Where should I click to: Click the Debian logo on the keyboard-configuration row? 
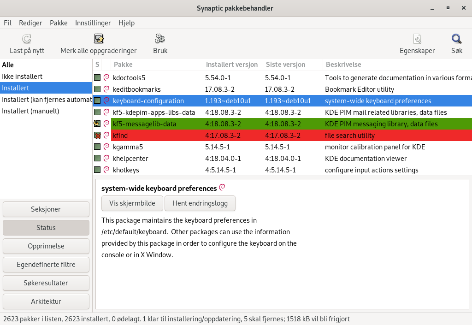[x=107, y=100]
